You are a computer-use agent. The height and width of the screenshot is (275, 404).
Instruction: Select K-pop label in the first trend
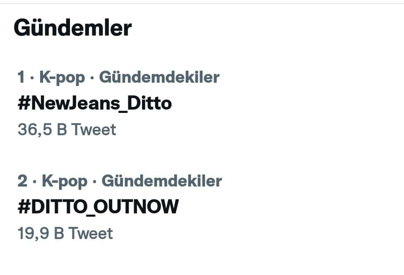coord(62,77)
